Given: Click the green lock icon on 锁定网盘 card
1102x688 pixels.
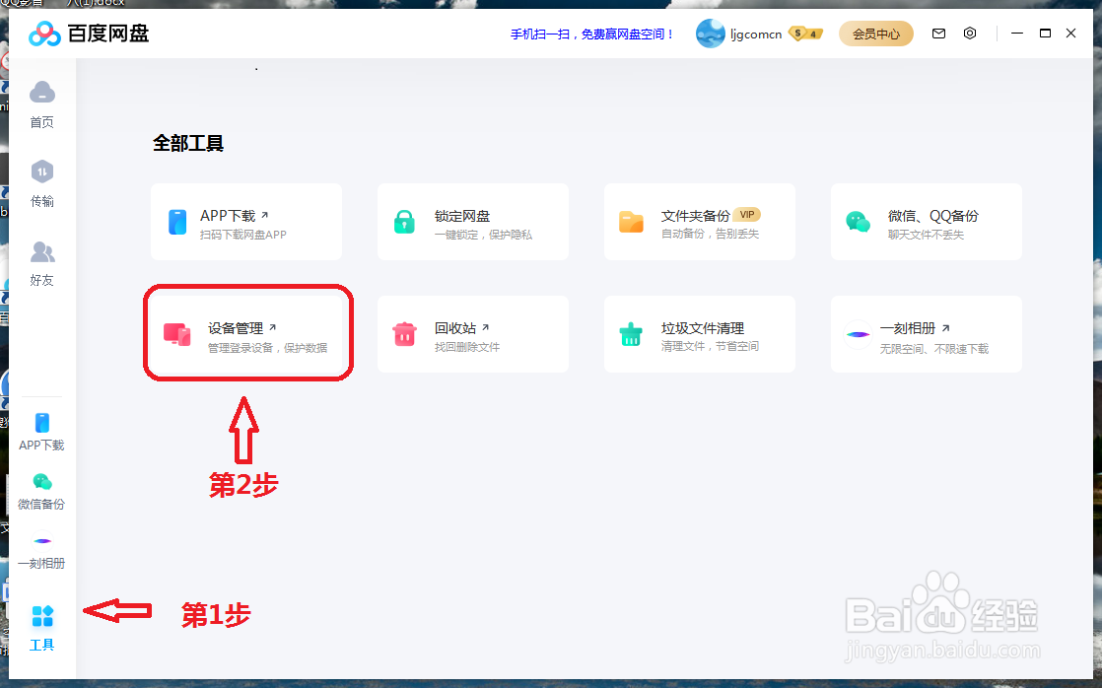Looking at the screenshot, I should [404, 222].
